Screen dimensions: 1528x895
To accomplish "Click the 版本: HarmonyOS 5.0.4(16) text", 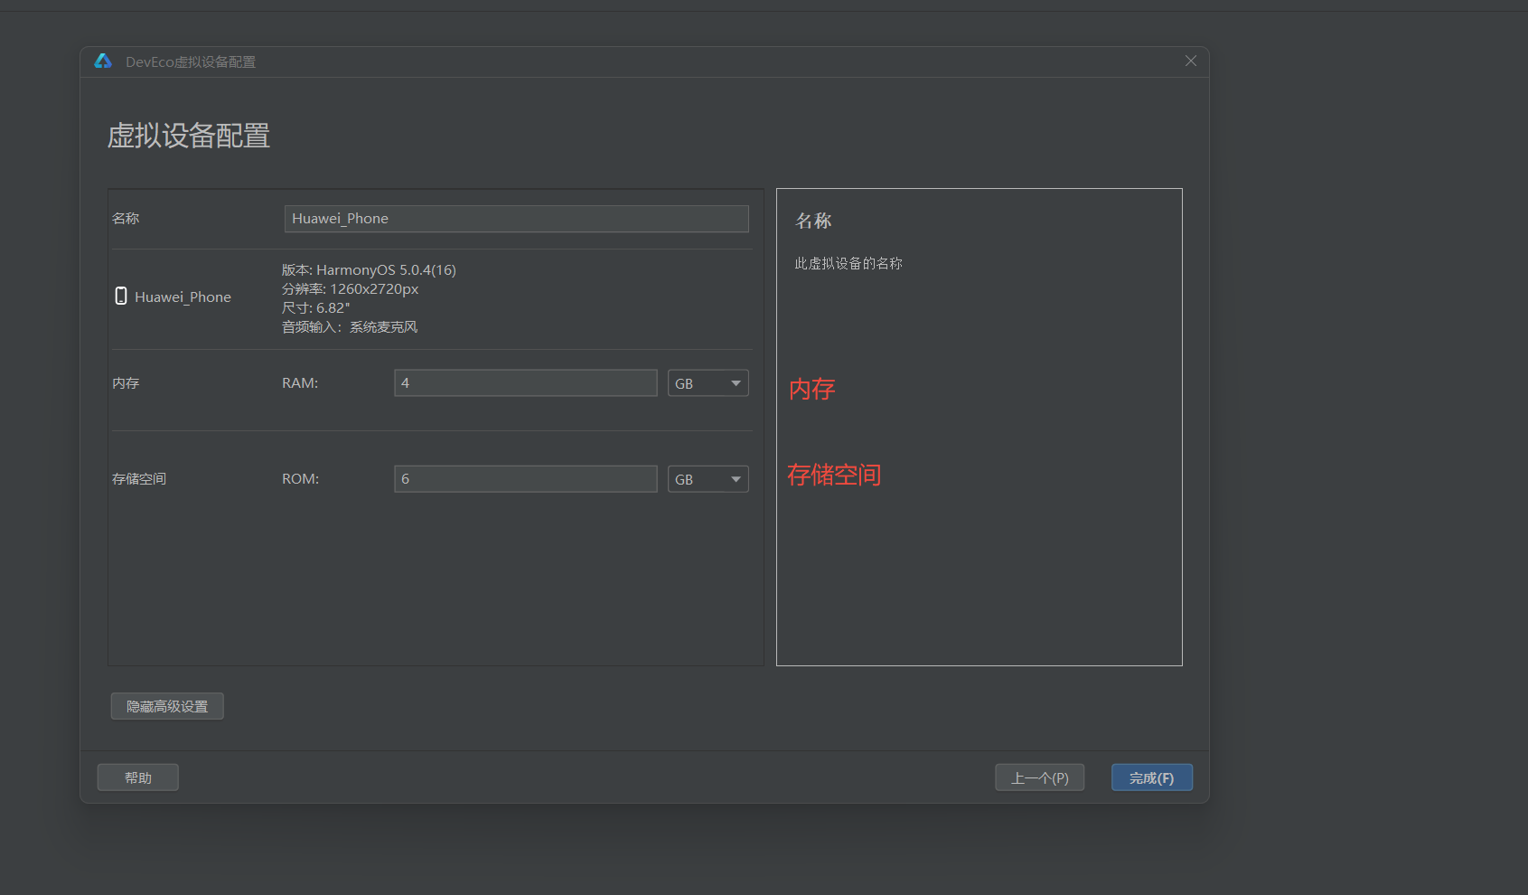I will [369, 269].
